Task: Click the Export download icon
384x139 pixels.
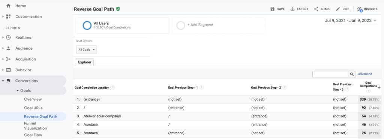Action: tap(292, 9)
